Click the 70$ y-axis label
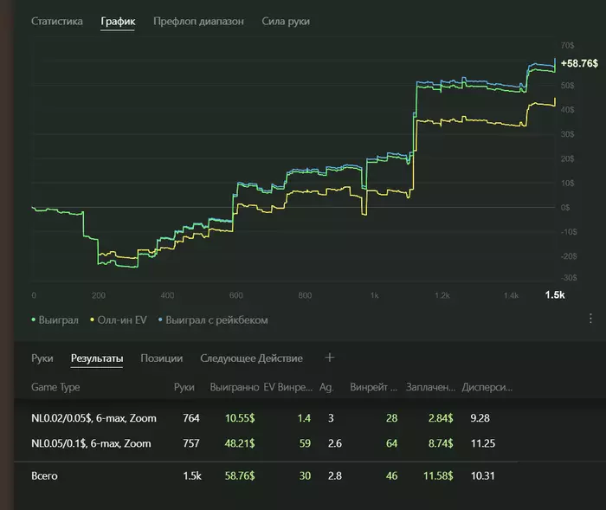The width and height of the screenshot is (606, 510). (x=567, y=45)
